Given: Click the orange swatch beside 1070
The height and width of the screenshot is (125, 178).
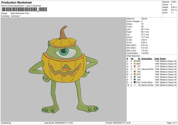Looking at the screenshot, I should [135, 74].
